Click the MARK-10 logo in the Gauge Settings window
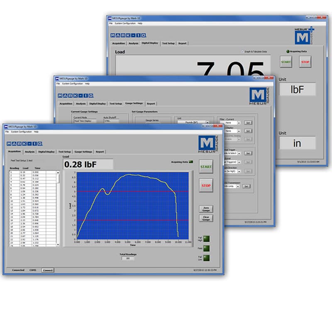Viewport: 332px width, 332px height. [x=76, y=96]
